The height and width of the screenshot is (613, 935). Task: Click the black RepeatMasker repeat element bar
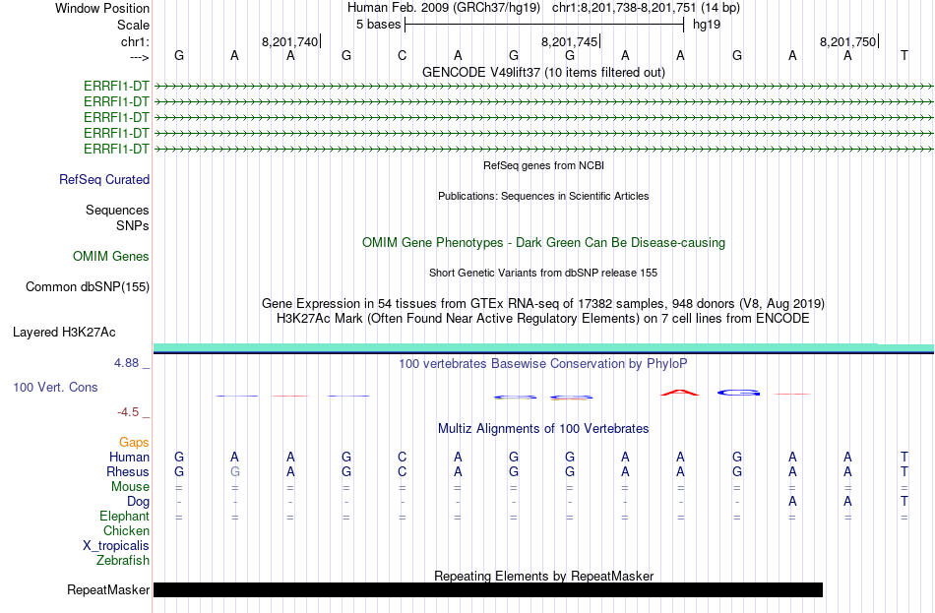488,589
